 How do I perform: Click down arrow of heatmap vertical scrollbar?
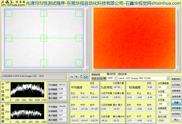click(x=178, y=67)
